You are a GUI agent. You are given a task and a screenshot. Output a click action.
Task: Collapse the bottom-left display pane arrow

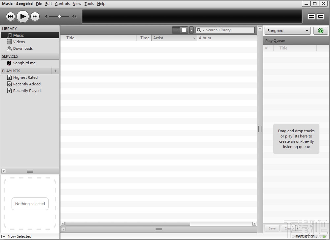click(x=4, y=171)
